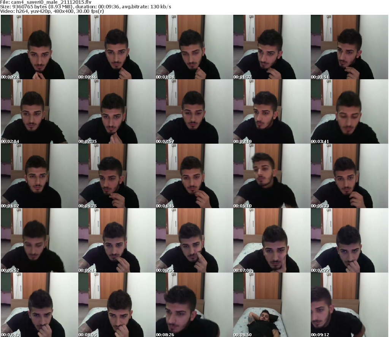Screen dimensions: 389x337
Task: Select the thumbnail stamped 00:00:24
Action: coord(39,47)
